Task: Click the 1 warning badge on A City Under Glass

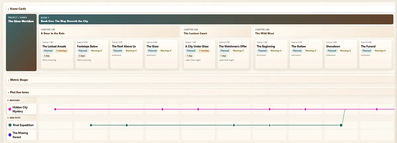Action: click(x=204, y=51)
